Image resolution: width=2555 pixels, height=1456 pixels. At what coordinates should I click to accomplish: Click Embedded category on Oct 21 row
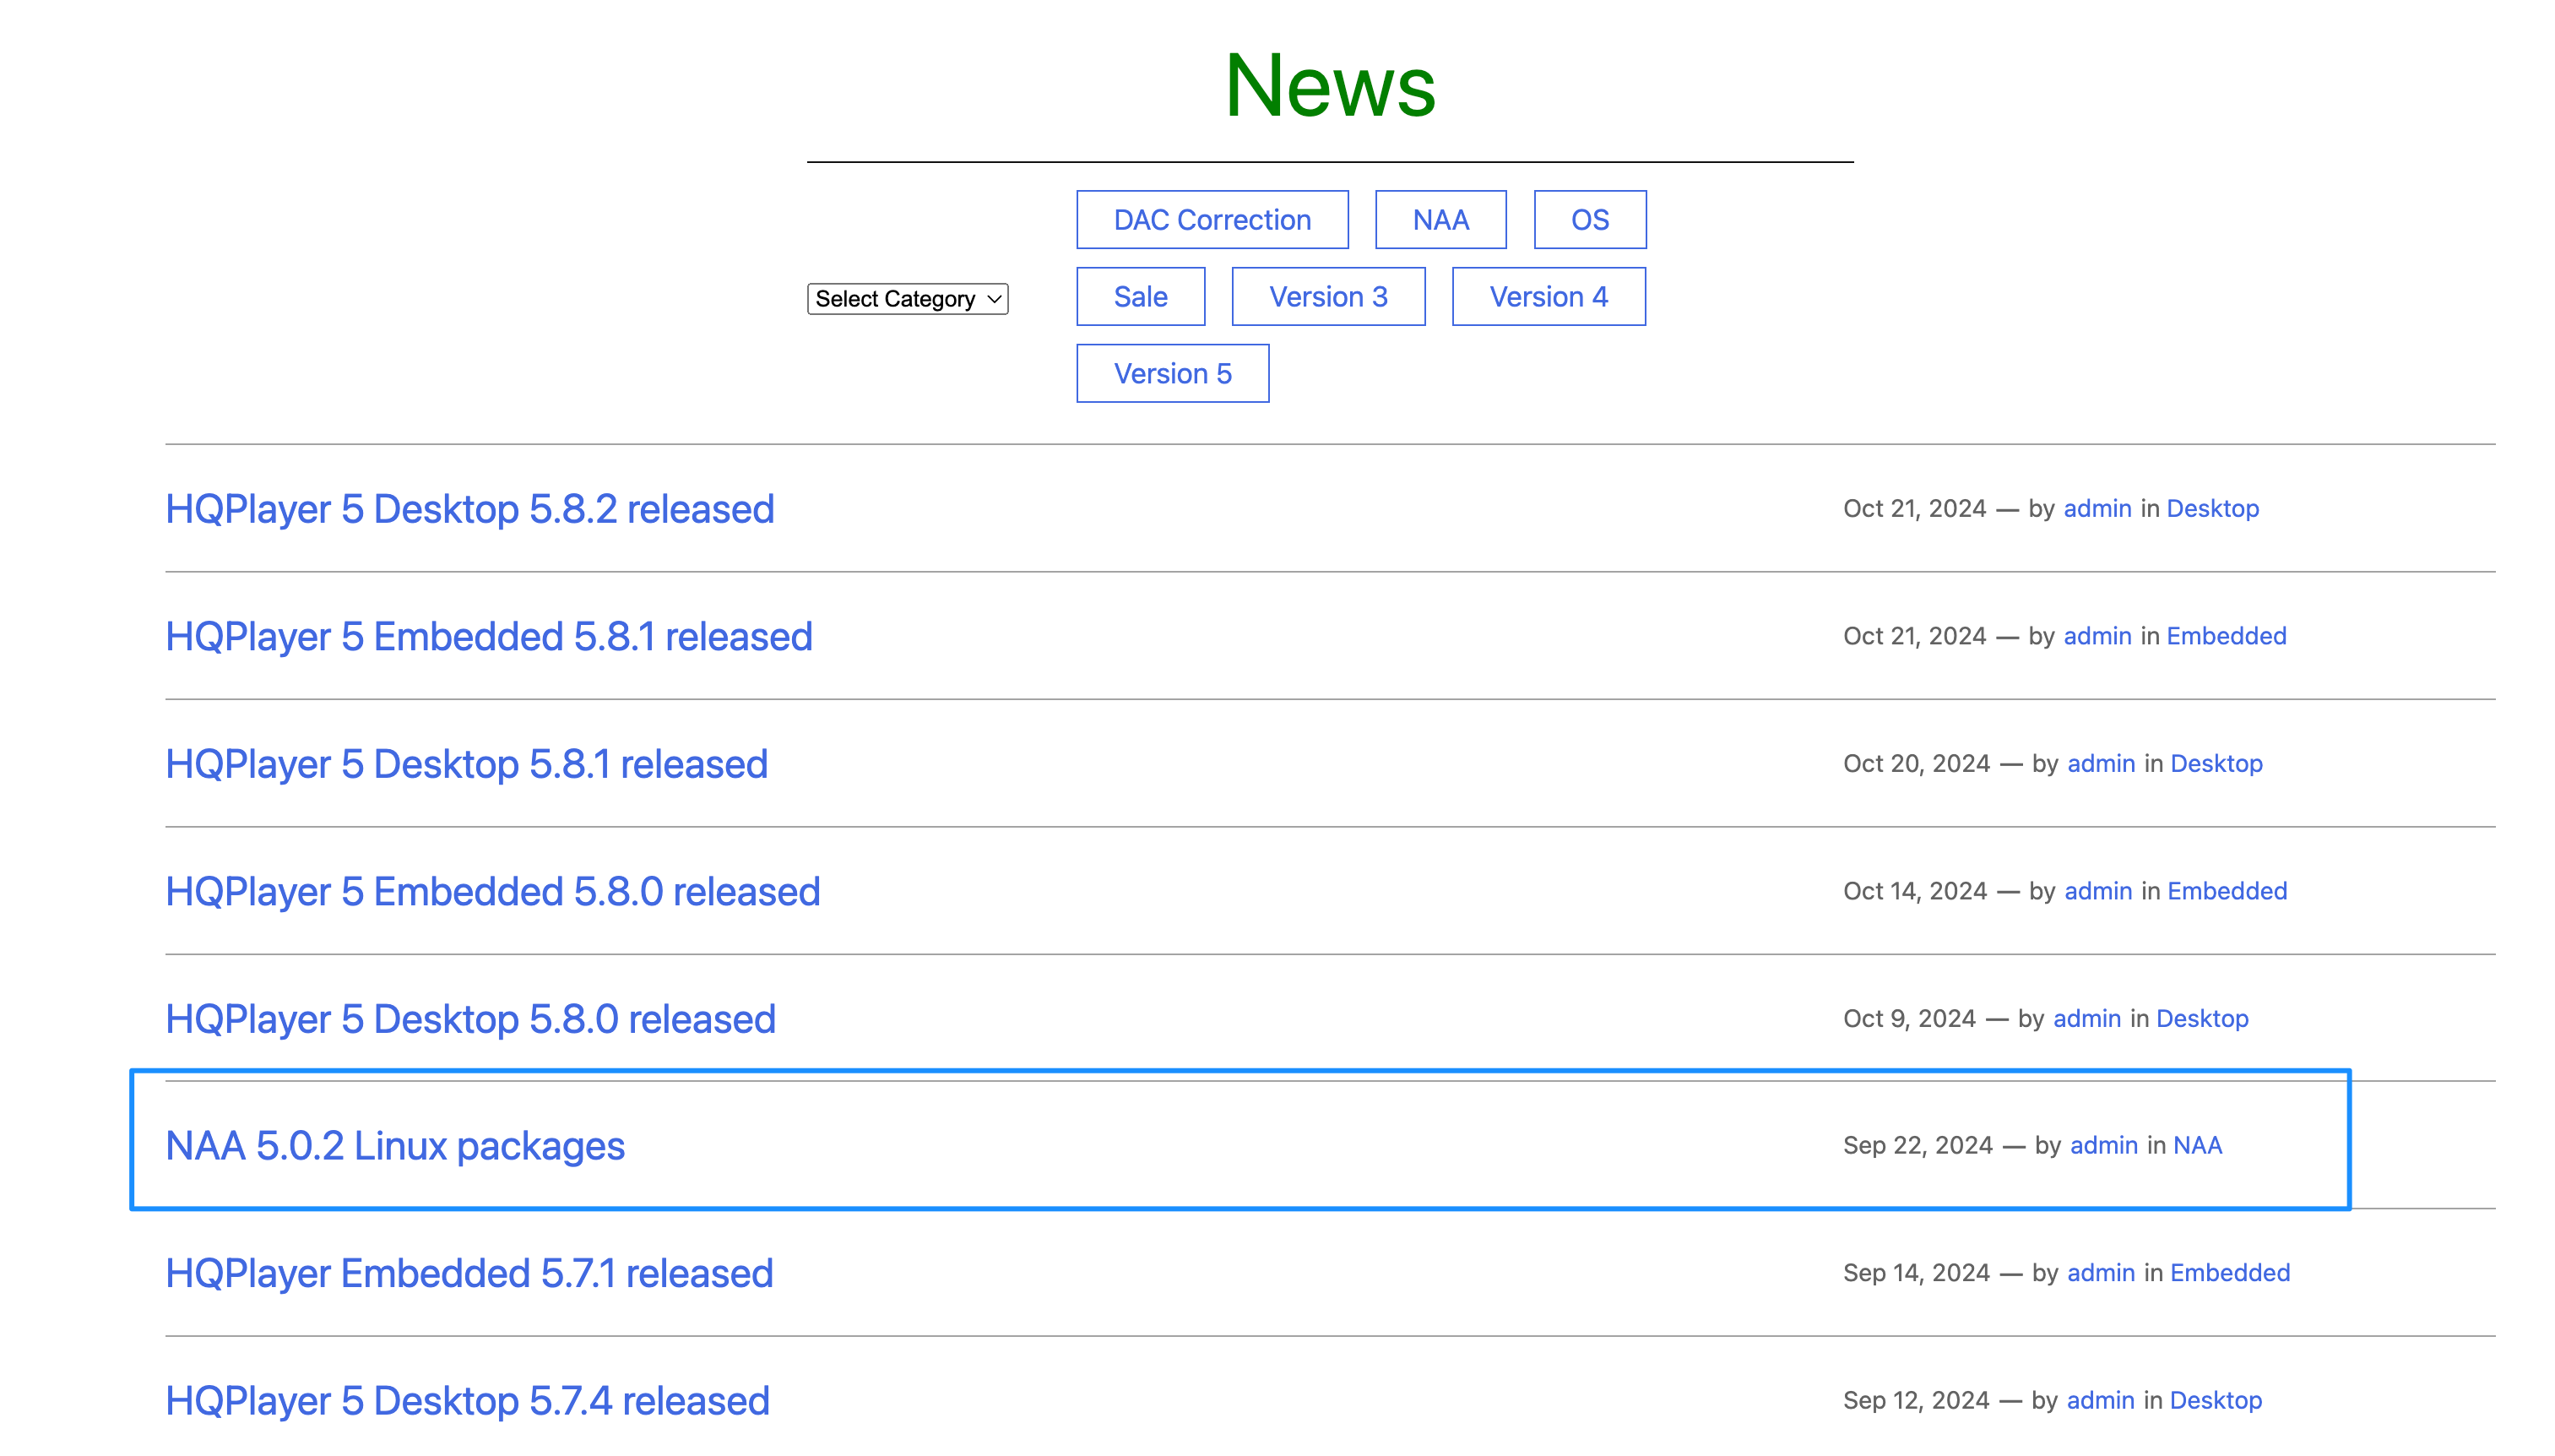pos(2227,636)
